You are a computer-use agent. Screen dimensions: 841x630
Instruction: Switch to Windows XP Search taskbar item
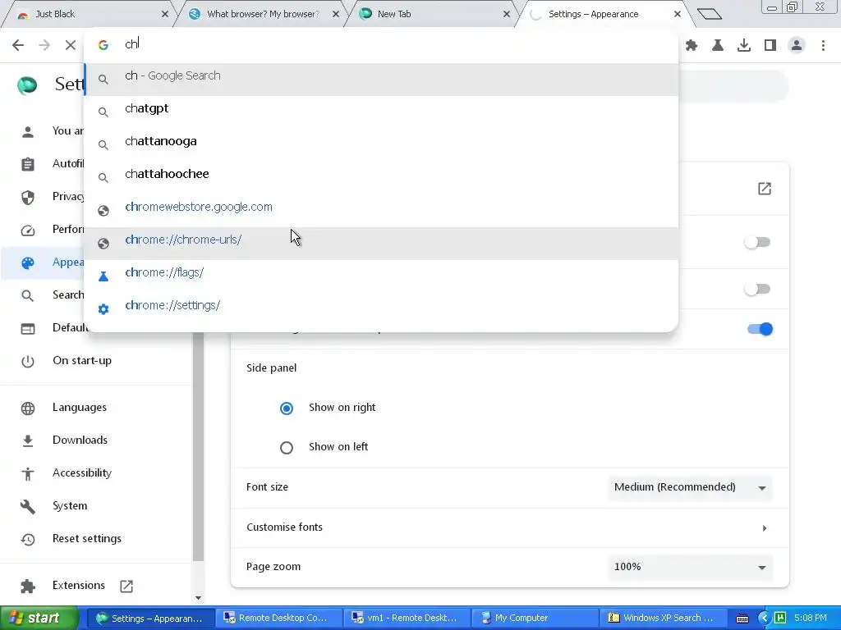(x=663, y=619)
